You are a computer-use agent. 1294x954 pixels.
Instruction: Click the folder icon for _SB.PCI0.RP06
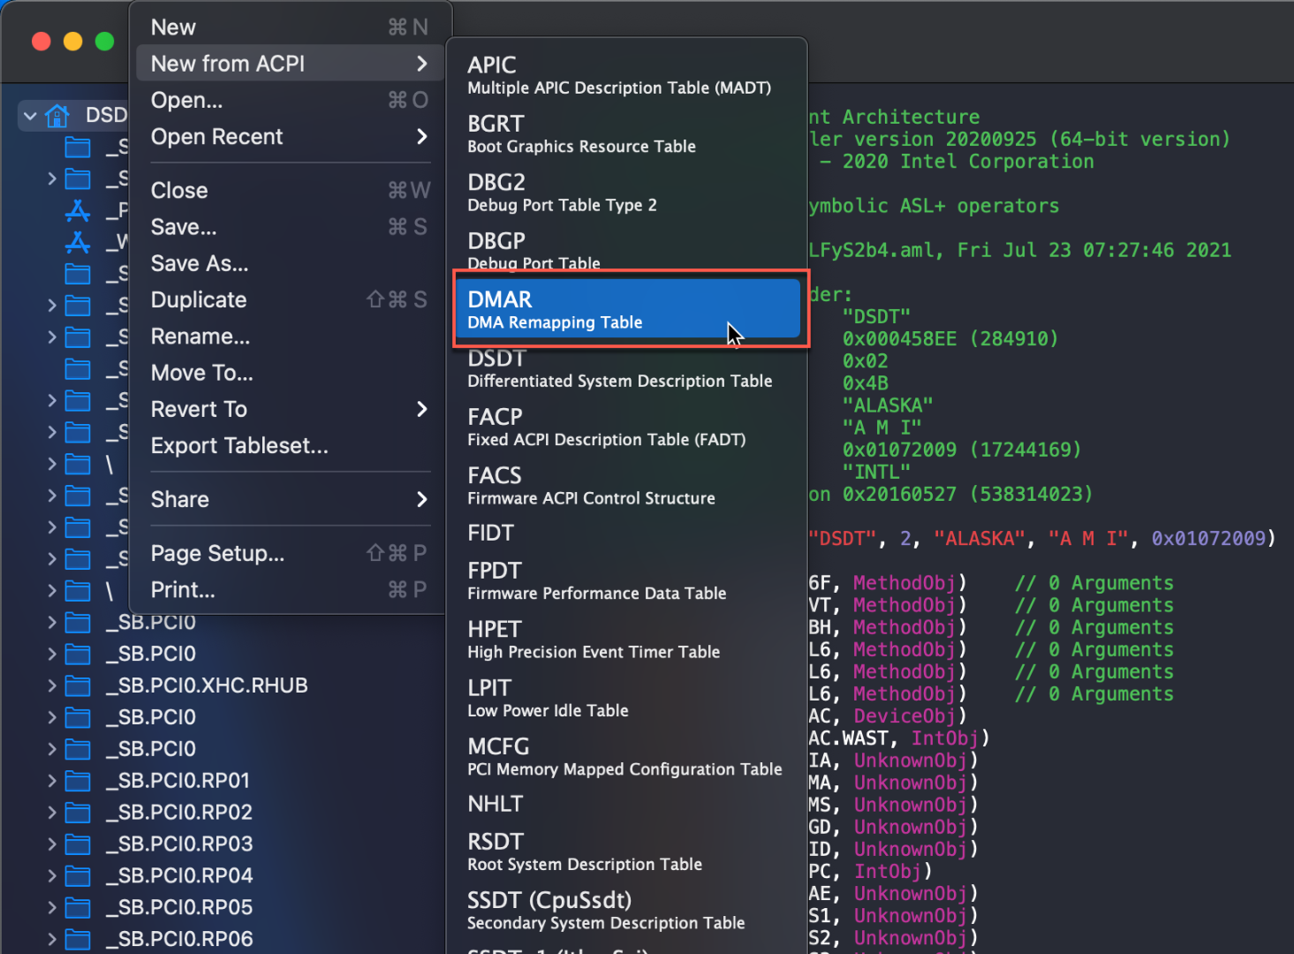tap(78, 939)
